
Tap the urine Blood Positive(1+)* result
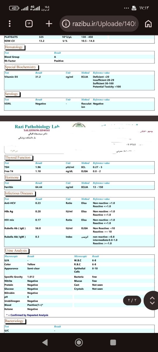click(x=35, y=305)
